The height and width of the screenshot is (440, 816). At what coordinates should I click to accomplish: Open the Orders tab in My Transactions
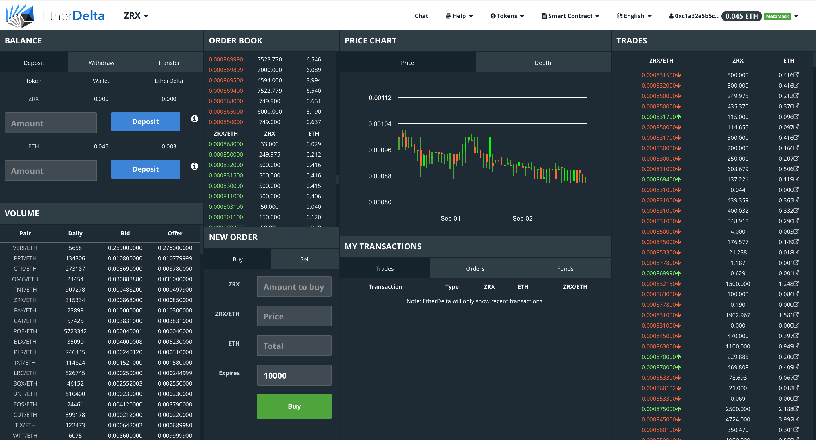(x=475, y=268)
